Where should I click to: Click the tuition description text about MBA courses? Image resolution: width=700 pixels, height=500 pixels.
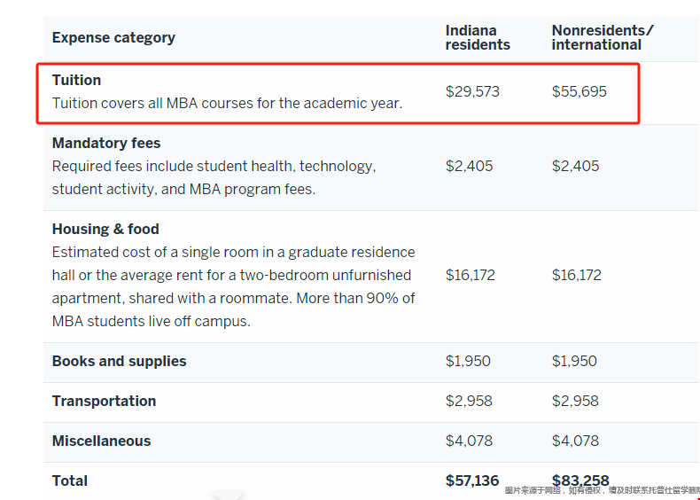pos(227,103)
